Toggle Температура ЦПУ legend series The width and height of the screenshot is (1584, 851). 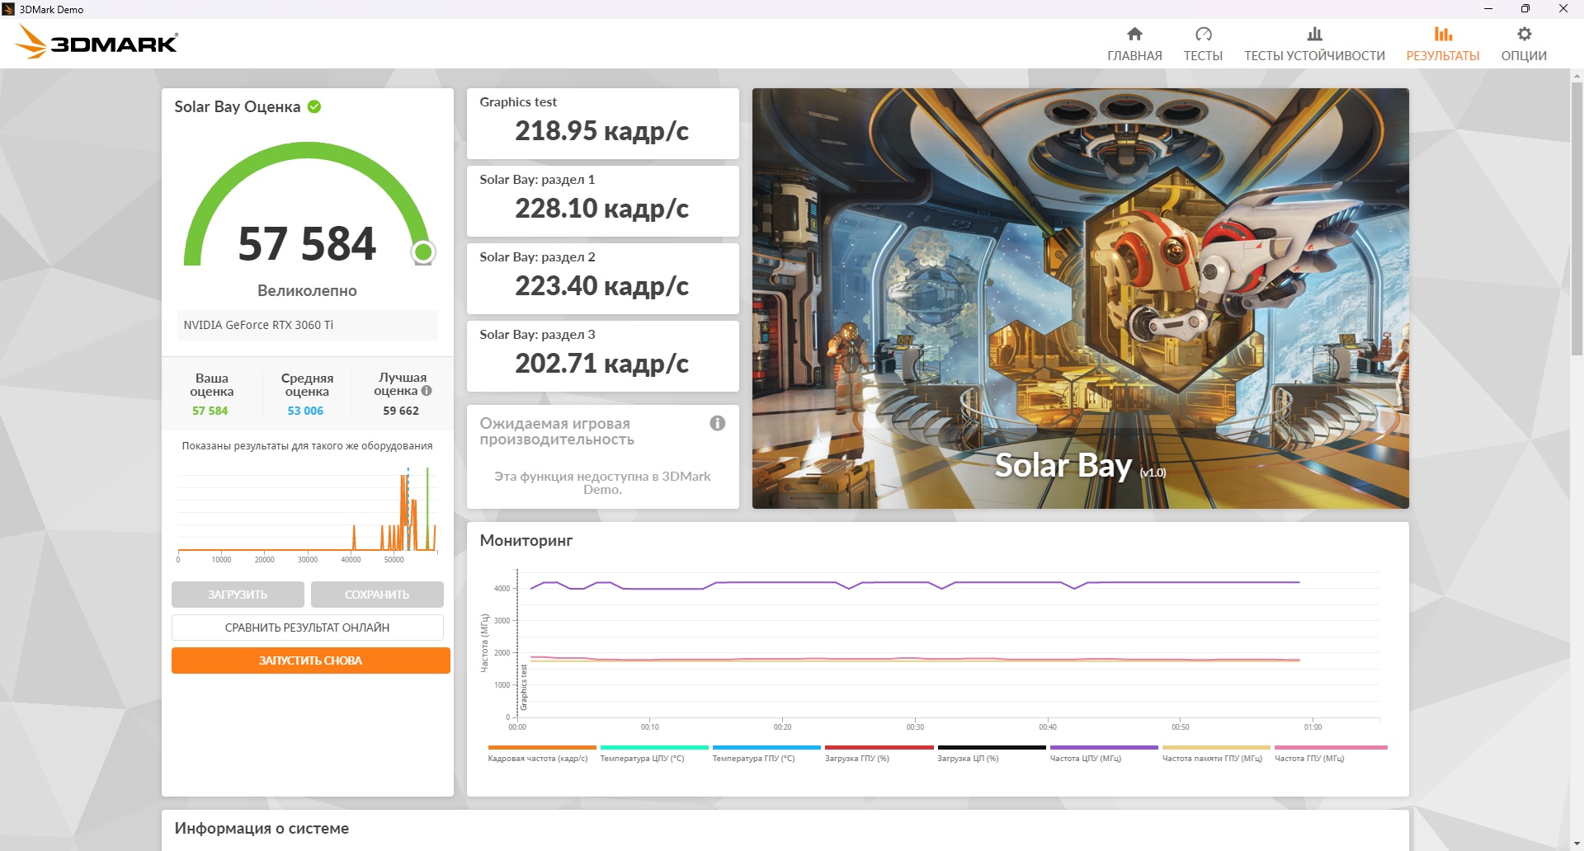[654, 755]
